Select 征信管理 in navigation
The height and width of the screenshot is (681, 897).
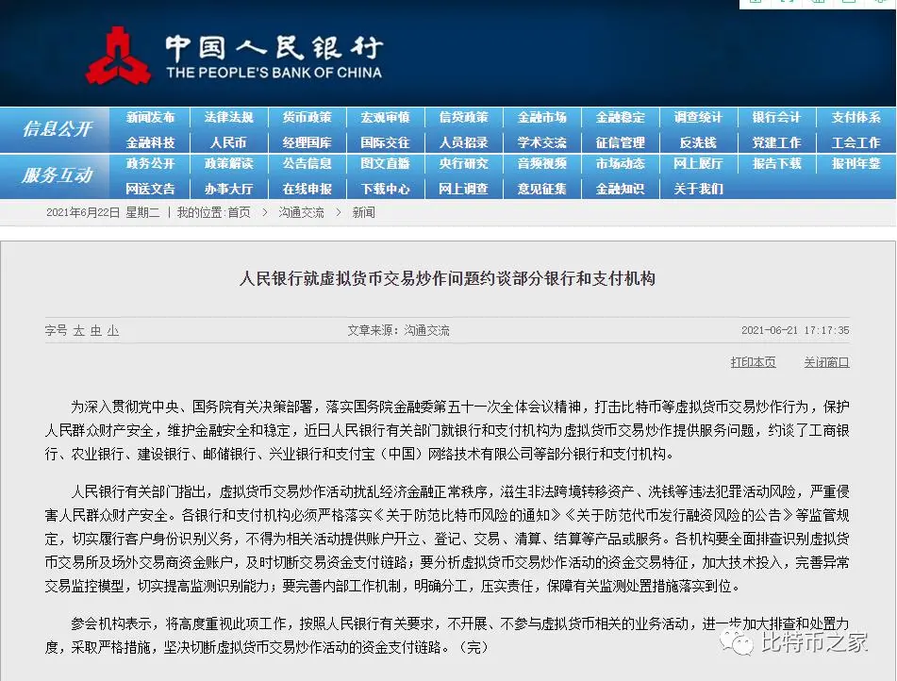(x=620, y=142)
